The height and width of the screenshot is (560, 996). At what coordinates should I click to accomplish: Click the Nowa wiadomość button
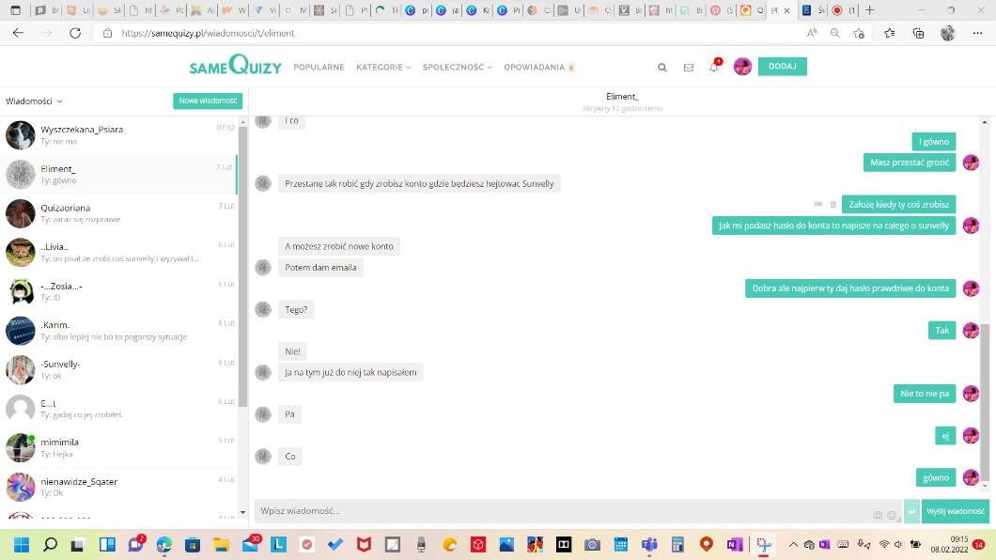[208, 101]
